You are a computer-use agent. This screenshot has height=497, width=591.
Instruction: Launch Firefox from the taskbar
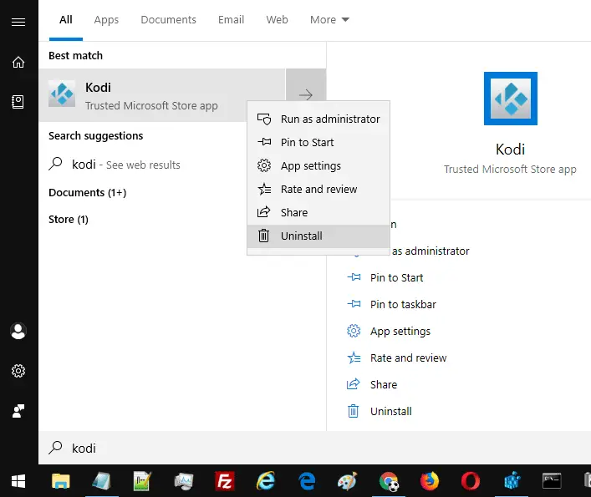[430, 481]
